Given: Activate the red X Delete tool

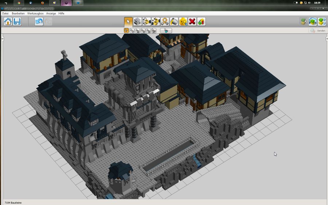Looking at the screenshot, I should tap(192, 21).
